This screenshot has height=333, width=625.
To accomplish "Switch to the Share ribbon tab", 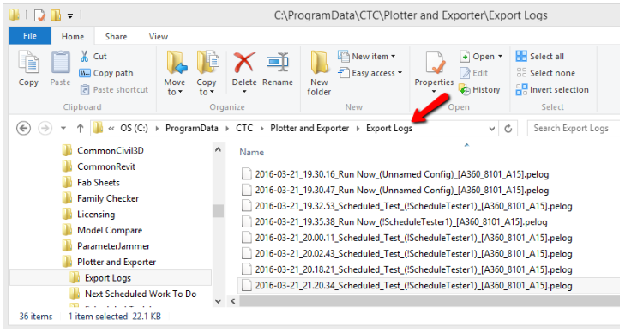I will (x=116, y=36).
